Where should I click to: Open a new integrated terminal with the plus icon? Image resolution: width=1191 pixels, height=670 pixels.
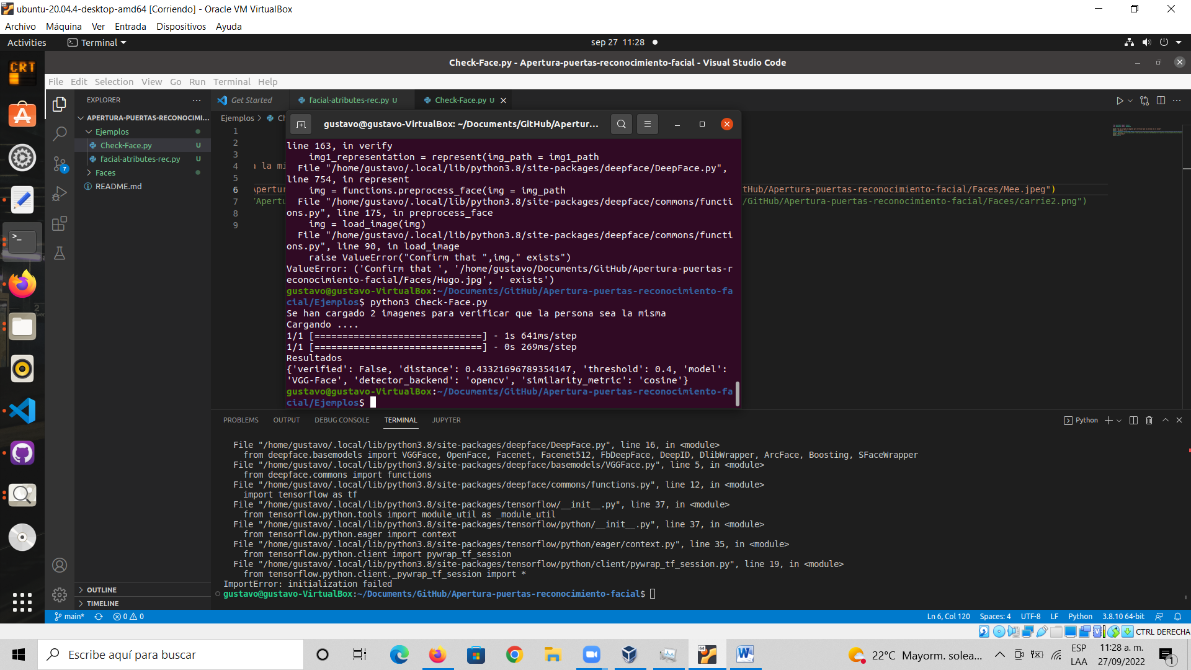click(x=1108, y=420)
